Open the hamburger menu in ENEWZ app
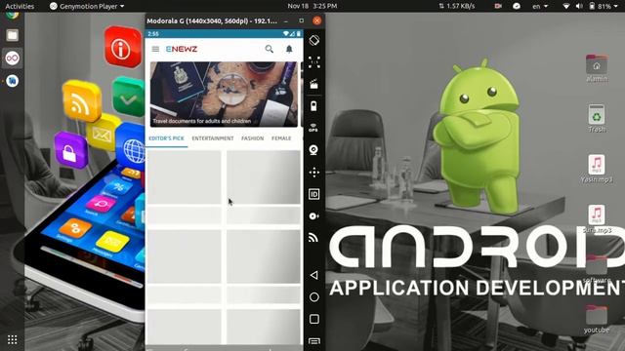 coord(155,49)
